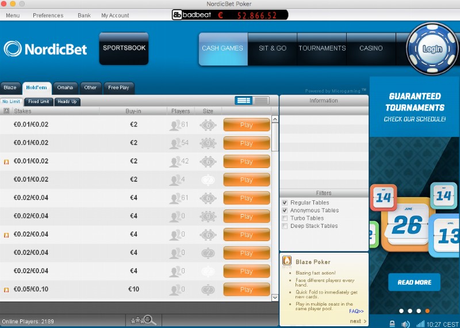Open the FAQ>> link in Blaze Poker
This screenshot has height=328, width=460.
356,311
